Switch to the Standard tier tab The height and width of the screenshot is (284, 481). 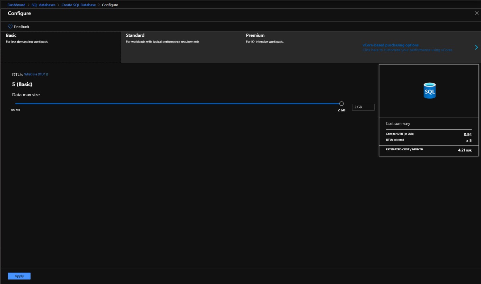click(181, 47)
